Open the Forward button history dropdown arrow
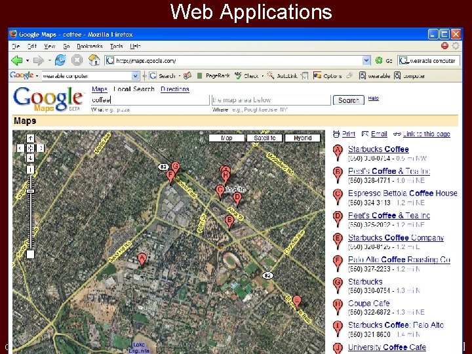This screenshot has width=472, height=354. coord(49,60)
